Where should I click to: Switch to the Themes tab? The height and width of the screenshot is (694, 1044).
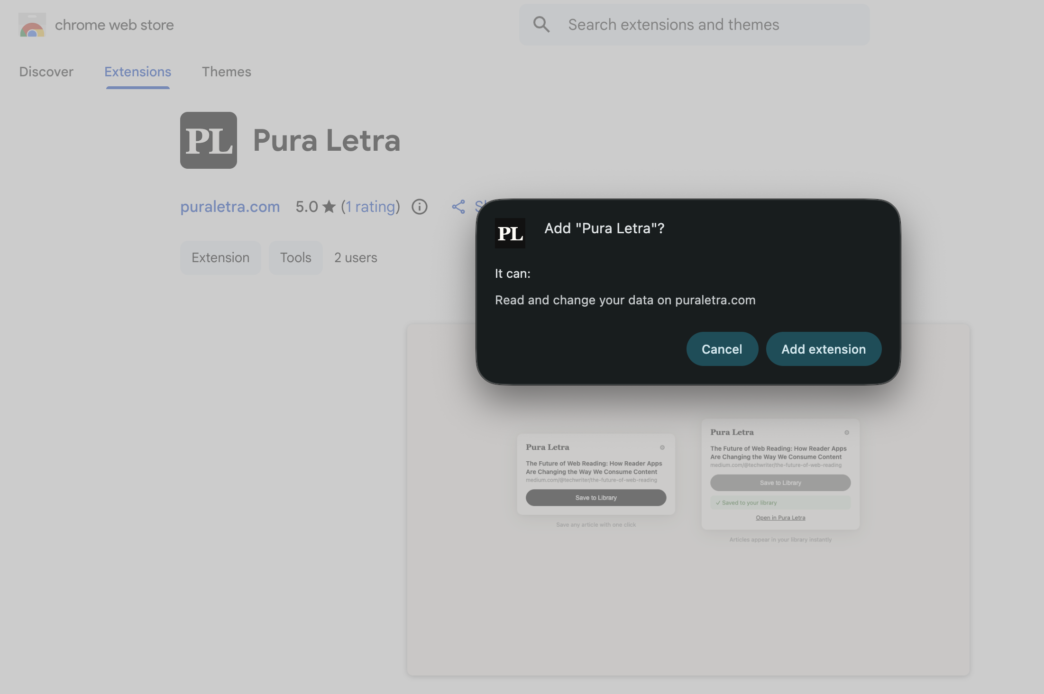(226, 72)
